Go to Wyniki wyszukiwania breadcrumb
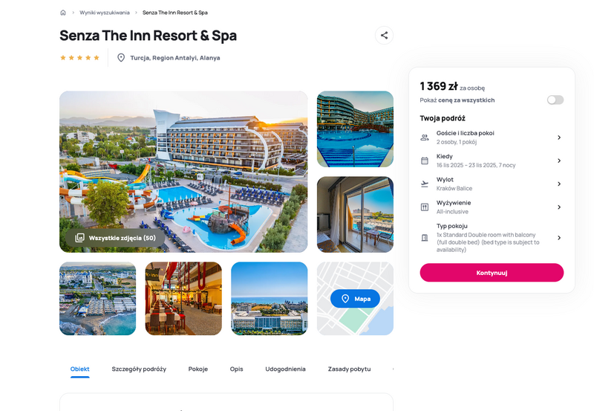 tap(105, 13)
